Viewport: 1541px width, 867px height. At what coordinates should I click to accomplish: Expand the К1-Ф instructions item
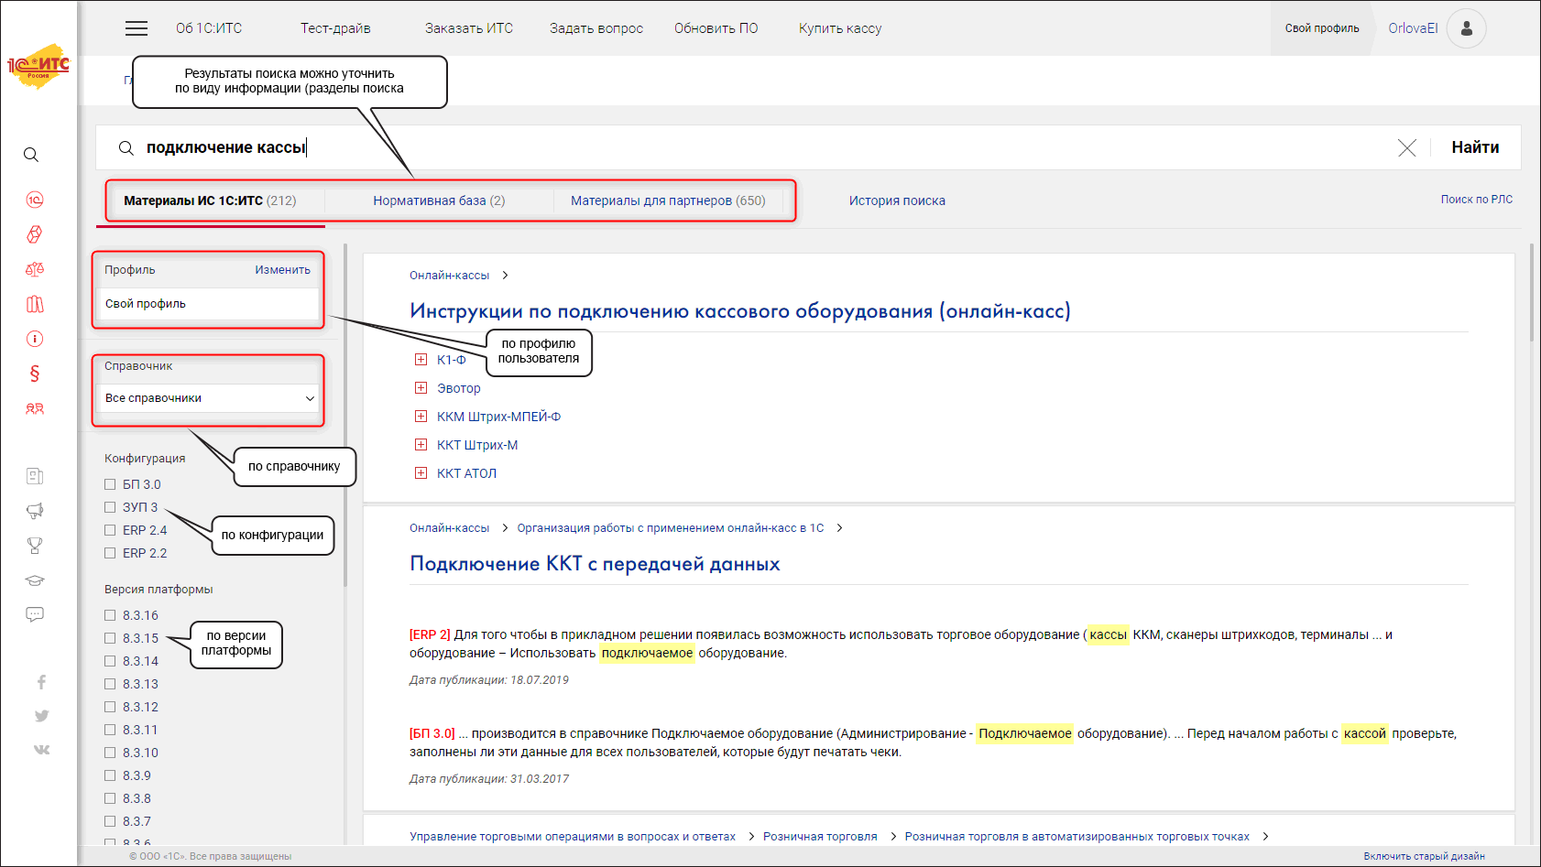(421, 360)
